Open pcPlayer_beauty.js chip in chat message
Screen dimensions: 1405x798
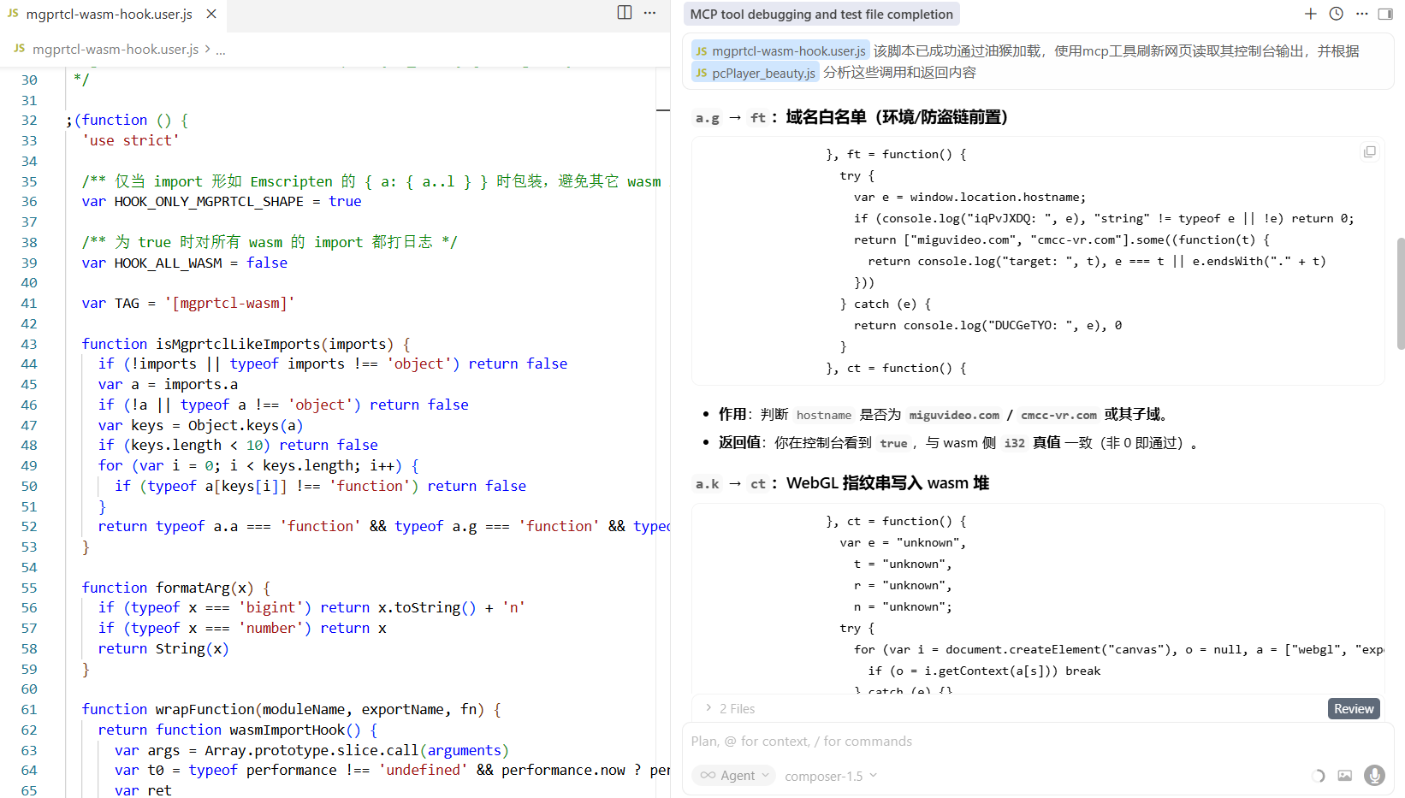point(756,74)
